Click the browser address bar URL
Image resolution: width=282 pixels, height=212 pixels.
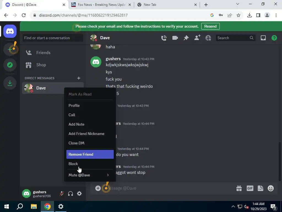tap(83, 15)
